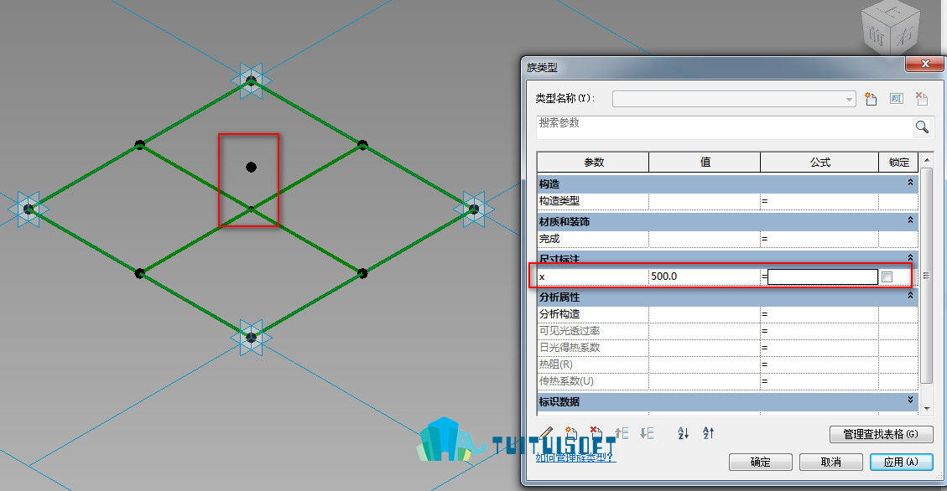Click the 公式 column header
Screen dimensions: 947x491
click(820, 163)
